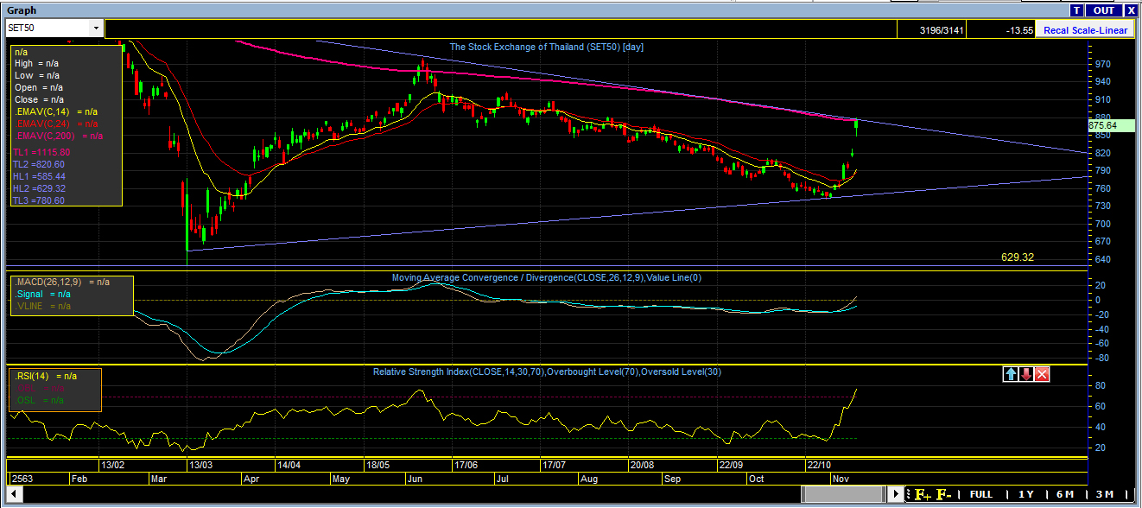The width and height of the screenshot is (1142, 508).
Task: Select the FULL time range
Action: [981, 494]
